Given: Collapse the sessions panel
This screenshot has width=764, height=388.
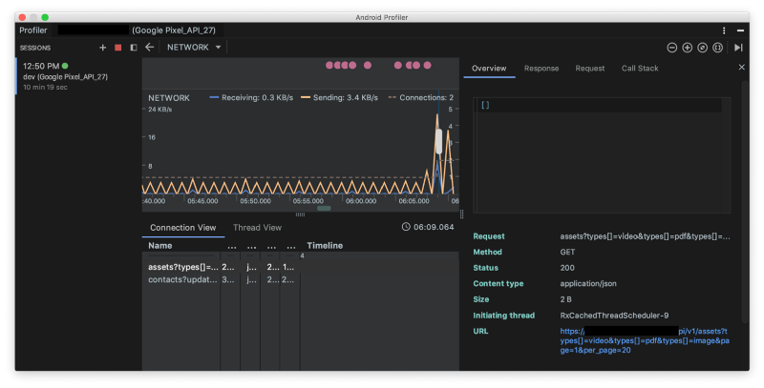Looking at the screenshot, I should pyautogui.click(x=133, y=47).
